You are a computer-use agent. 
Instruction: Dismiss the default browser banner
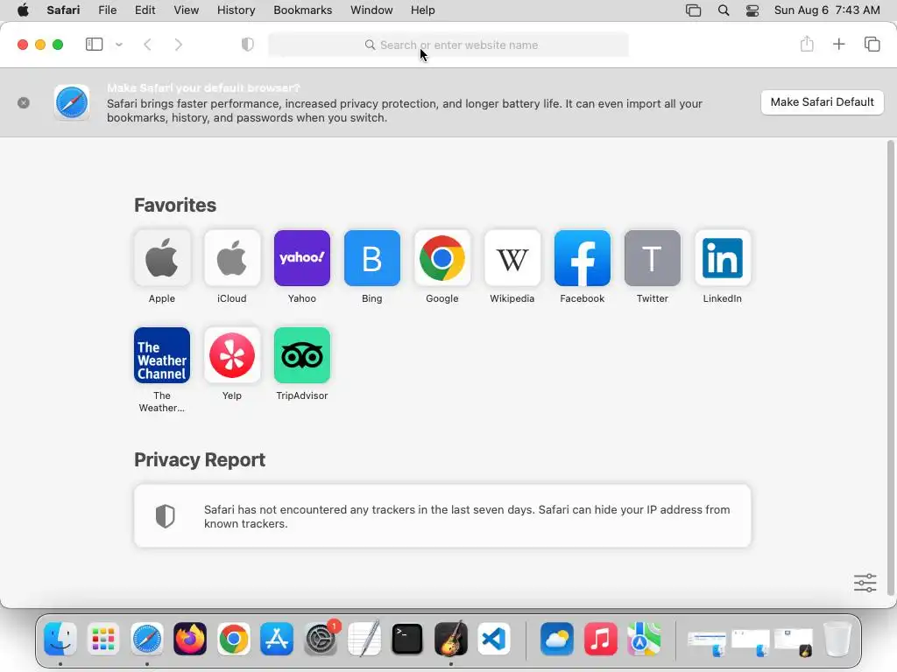24,103
